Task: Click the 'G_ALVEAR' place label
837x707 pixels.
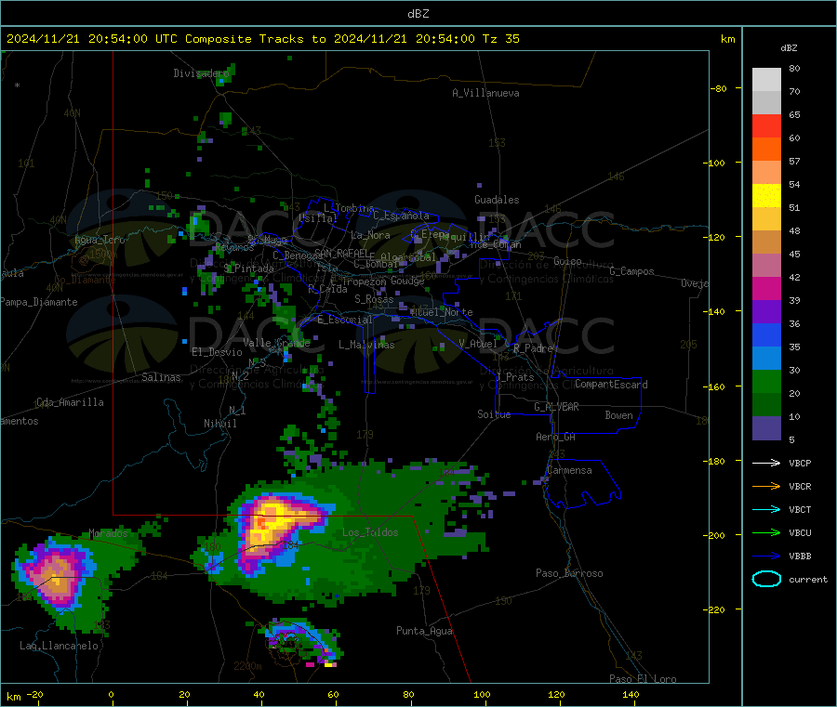Action: click(556, 407)
